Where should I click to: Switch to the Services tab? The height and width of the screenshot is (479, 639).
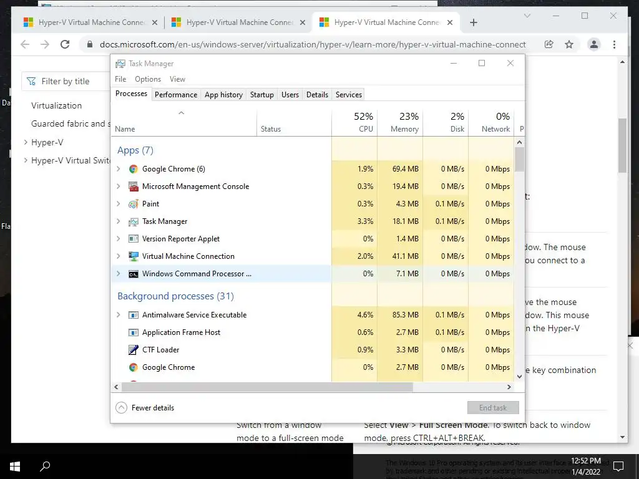348,95
